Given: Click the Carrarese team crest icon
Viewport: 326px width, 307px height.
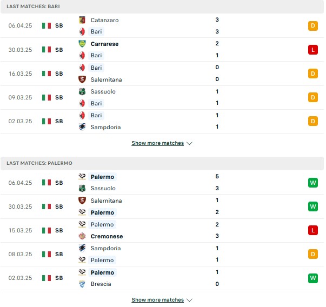Looking at the screenshot, I should click(x=82, y=44).
